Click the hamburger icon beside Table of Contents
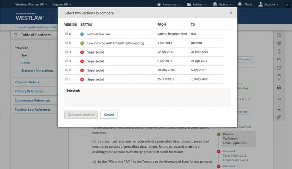Viewport: 292px width, 169px height. point(16,35)
